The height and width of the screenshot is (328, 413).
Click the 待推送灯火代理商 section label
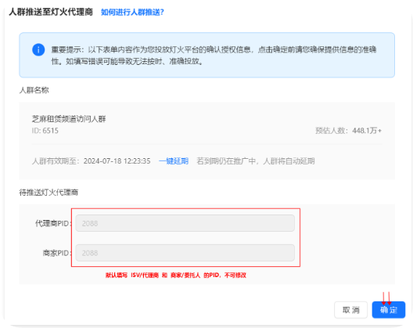click(x=48, y=193)
